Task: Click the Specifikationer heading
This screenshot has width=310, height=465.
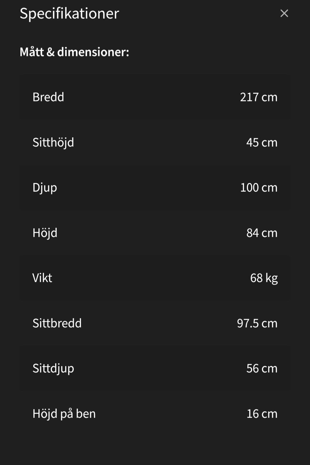Action: pos(69,14)
